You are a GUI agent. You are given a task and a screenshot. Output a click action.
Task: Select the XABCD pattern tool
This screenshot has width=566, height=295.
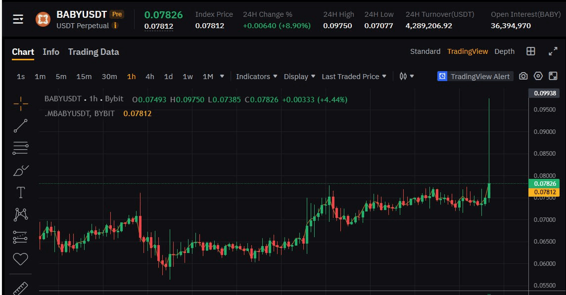click(20, 214)
